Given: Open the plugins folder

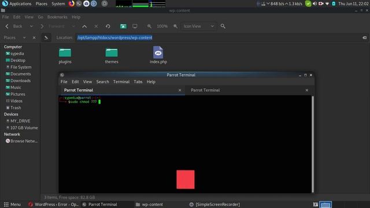Looking at the screenshot, I should click(x=65, y=55).
